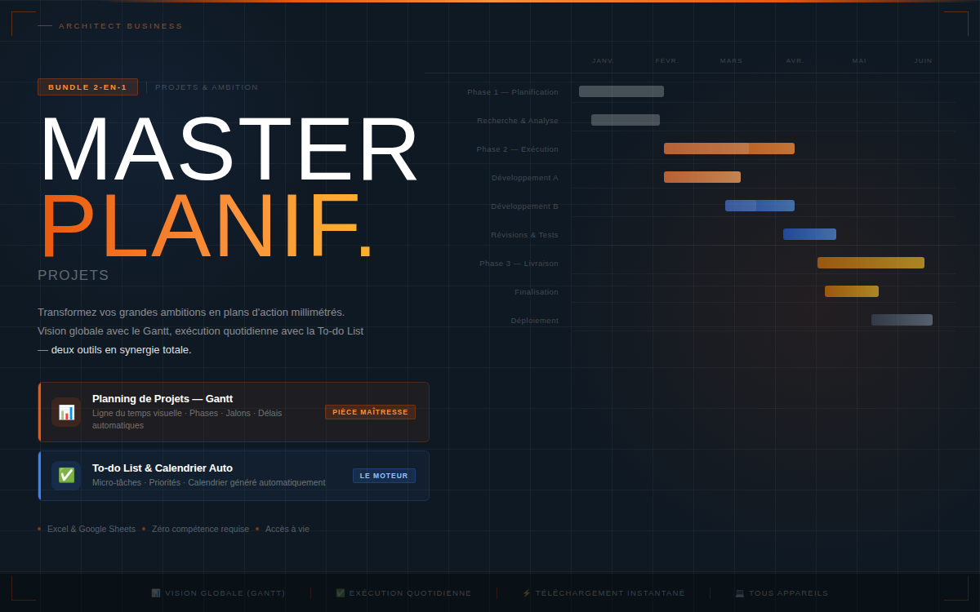Click the Phase 2 — Exécution orange bar
Image resolution: width=980 pixels, height=612 pixels.
click(728, 149)
